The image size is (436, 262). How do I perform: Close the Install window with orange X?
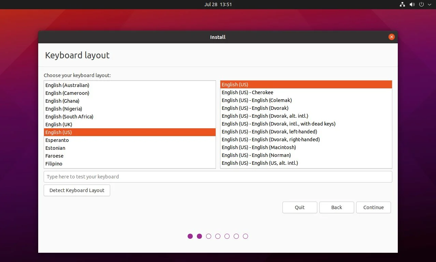tap(391, 37)
